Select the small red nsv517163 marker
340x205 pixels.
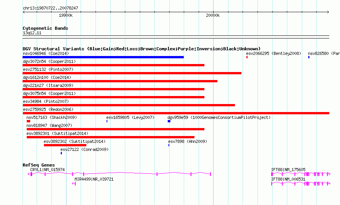[28, 121]
